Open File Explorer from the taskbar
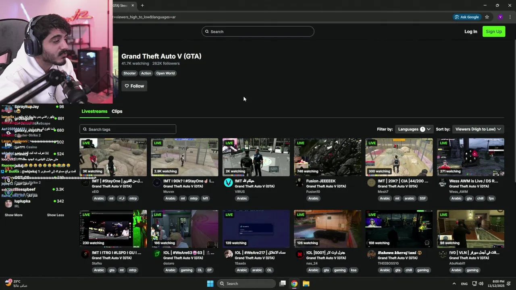This screenshot has width=516, height=290. point(306,284)
